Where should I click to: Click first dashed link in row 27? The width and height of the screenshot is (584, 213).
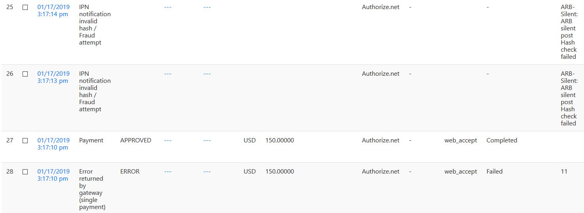point(168,140)
